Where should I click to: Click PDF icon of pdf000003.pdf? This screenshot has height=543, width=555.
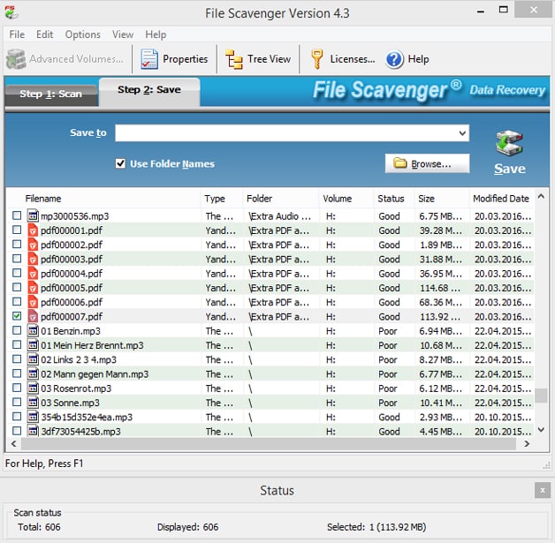coord(33,259)
